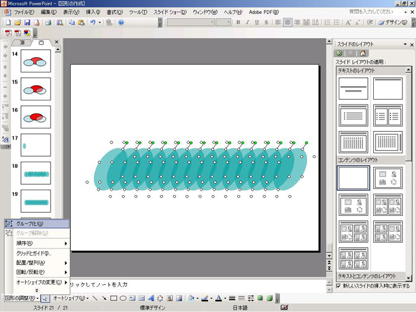
Task: Increase font size with the large A icon
Action: point(348,23)
